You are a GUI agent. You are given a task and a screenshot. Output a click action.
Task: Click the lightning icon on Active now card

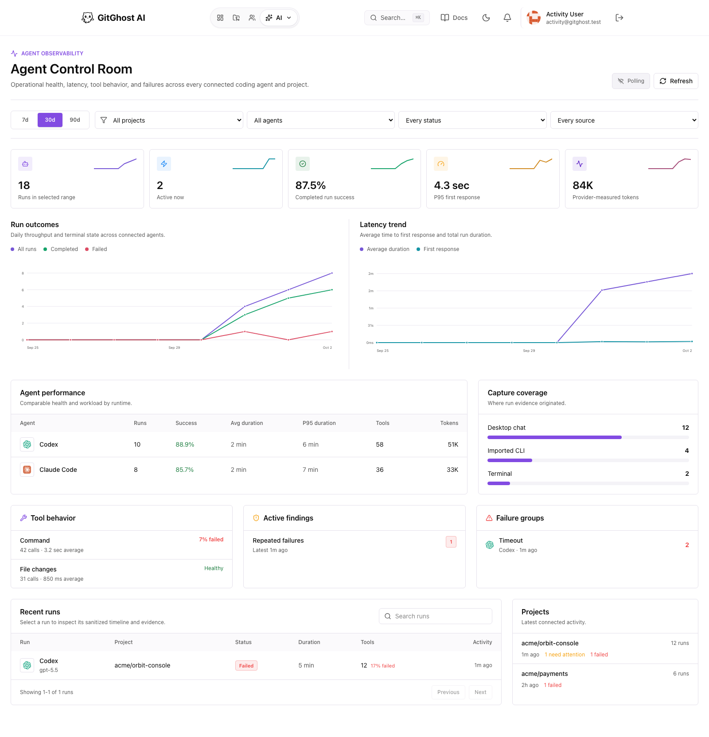pyautogui.click(x=164, y=164)
